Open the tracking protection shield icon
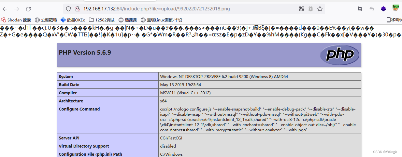The height and width of the screenshot is (157, 402). (x=68, y=9)
